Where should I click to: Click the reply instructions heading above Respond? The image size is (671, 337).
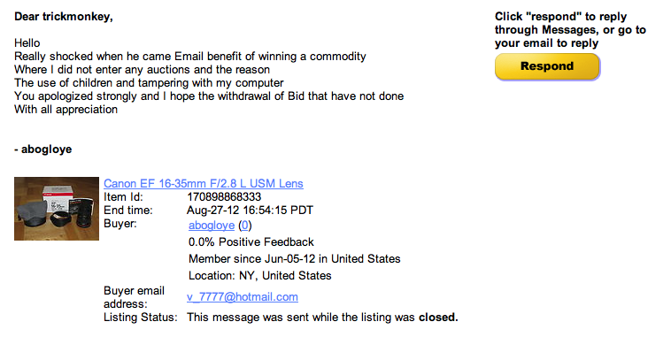point(570,30)
